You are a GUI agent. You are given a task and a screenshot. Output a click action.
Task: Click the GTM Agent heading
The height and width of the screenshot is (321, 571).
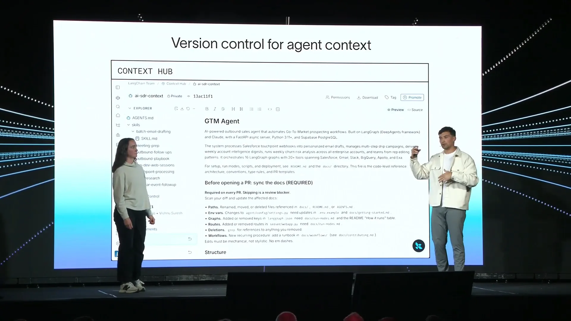tap(222, 121)
